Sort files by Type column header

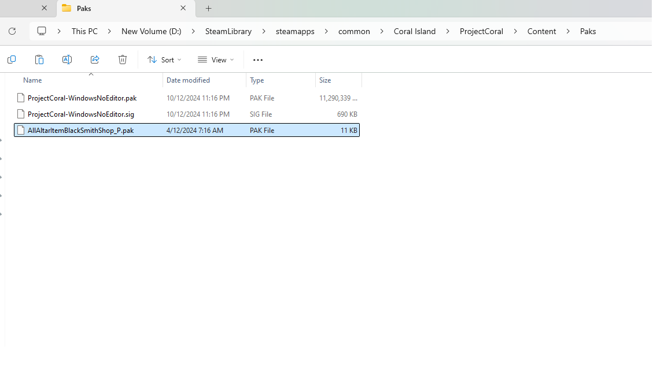click(x=257, y=80)
